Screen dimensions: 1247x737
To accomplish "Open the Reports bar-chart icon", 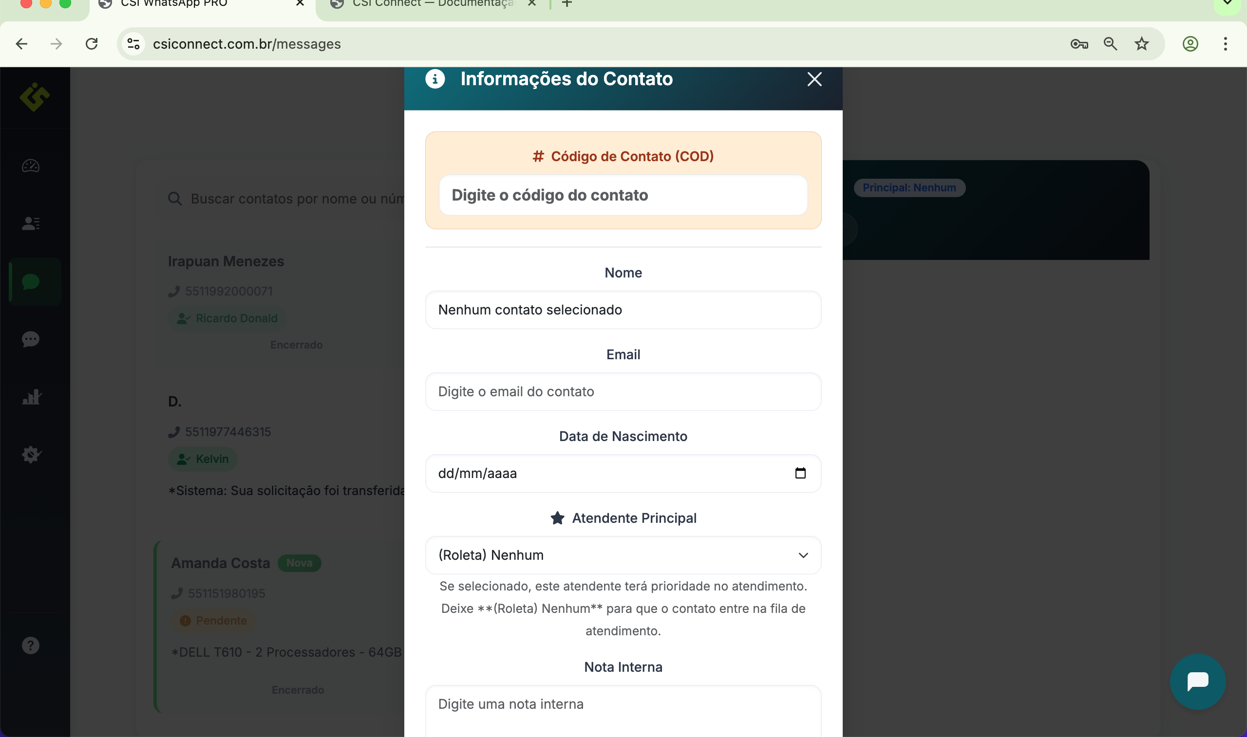I will 31,396.
